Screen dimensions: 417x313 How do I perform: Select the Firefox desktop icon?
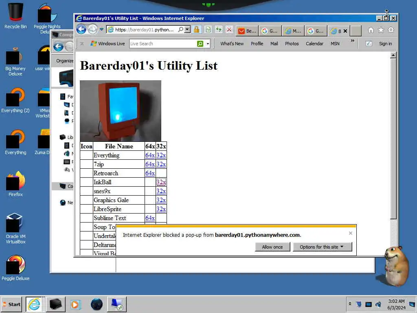[15, 184]
